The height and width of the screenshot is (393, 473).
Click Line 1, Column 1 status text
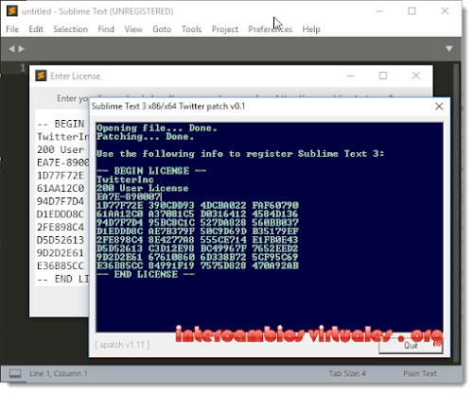[59, 373]
